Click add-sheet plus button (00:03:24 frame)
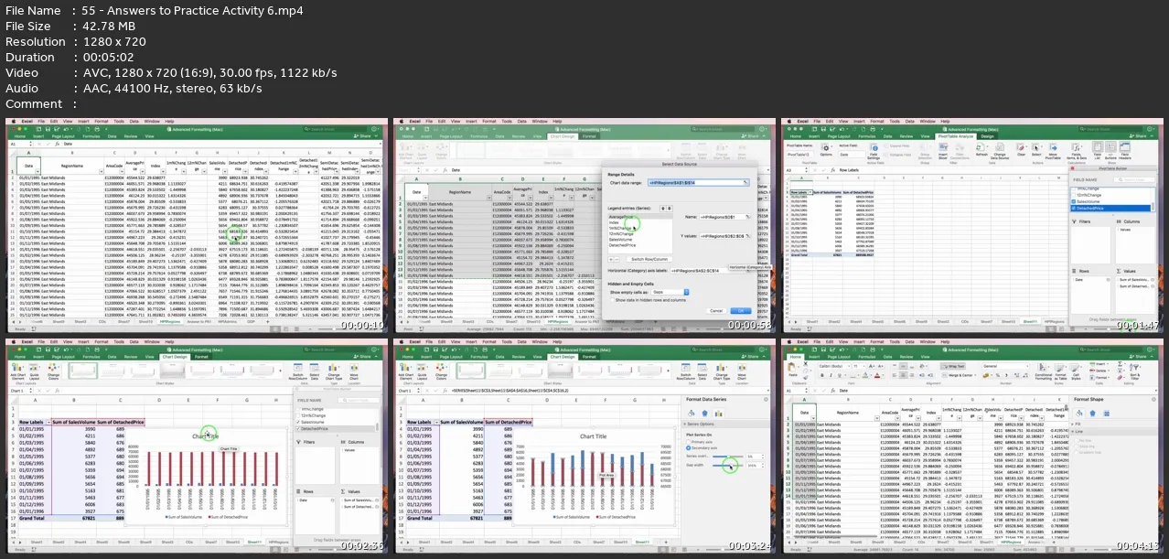 (x=666, y=542)
